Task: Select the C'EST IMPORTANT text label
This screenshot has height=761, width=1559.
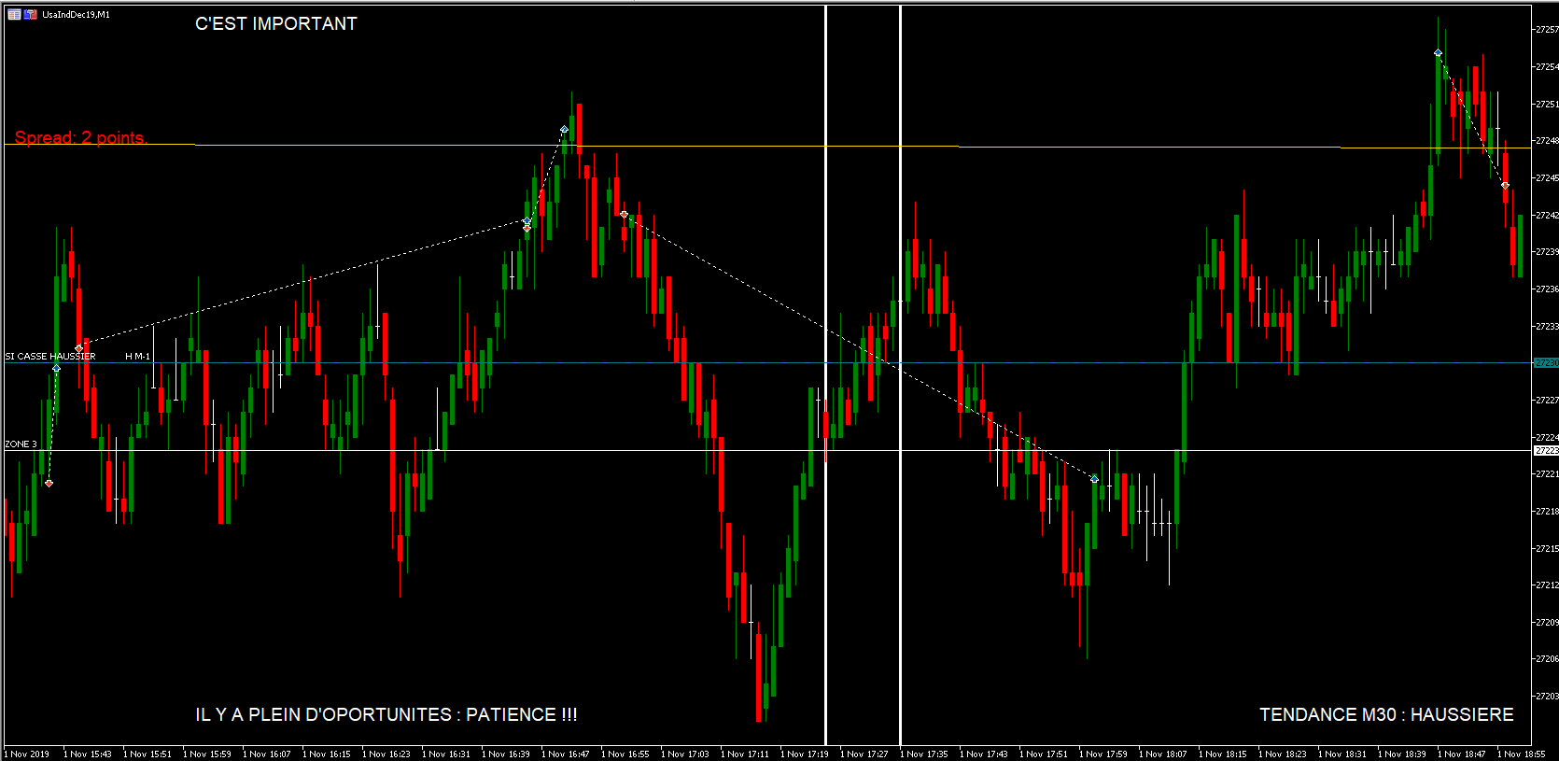Action: point(276,23)
